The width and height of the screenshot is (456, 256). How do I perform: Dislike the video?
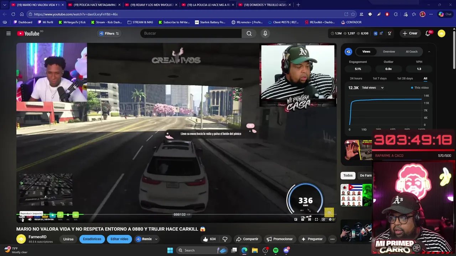[x=225, y=239]
